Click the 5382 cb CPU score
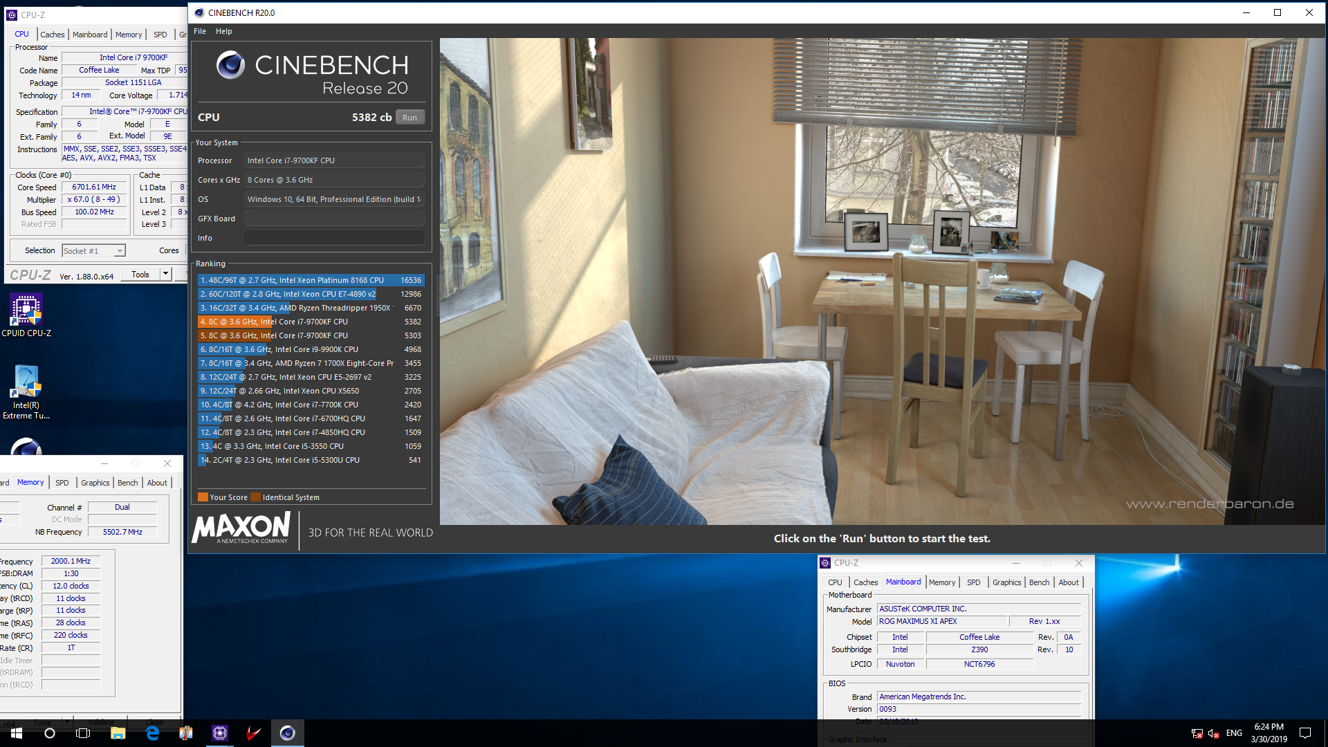 coord(371,118)
